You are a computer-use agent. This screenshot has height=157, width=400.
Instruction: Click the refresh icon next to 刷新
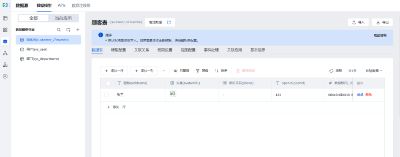click(x=332, y=70)
